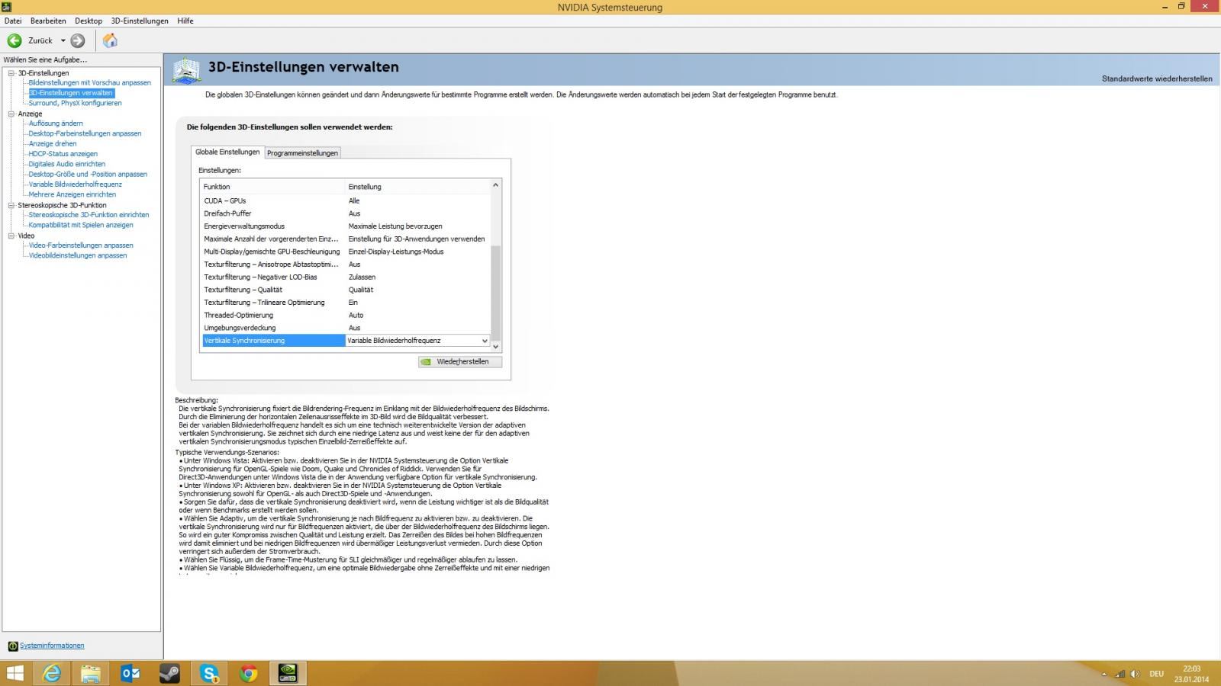Click the volume speaker tray icon

(1135, 674)
